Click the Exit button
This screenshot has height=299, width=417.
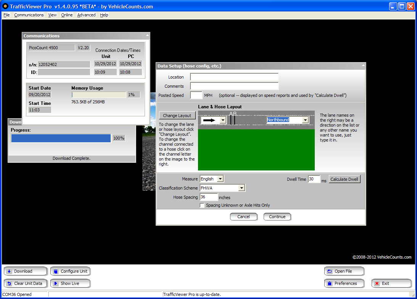point(391,284)
